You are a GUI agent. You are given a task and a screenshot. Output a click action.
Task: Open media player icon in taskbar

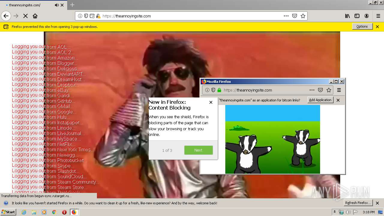pos(44,212)
